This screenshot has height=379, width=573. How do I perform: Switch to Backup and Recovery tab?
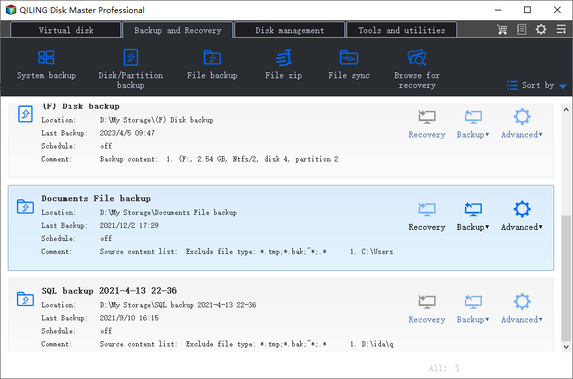pos(178,30)
